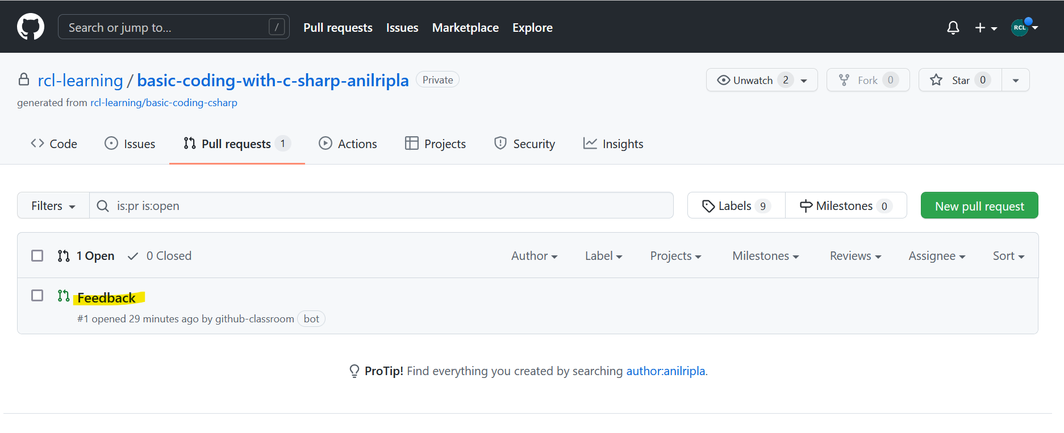The width and height of the screenshot is (1064, 433).
Task: Open the Unwatch notifications dropdown
Action: click(762, 80)
